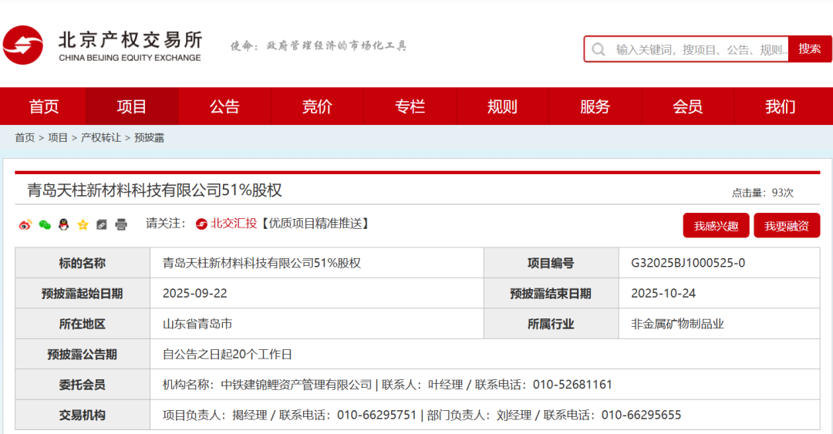The width and height of the screenshot is (833, 434).
Task: Open the 我们 navigation tab
Action: [x=781, y=106]
